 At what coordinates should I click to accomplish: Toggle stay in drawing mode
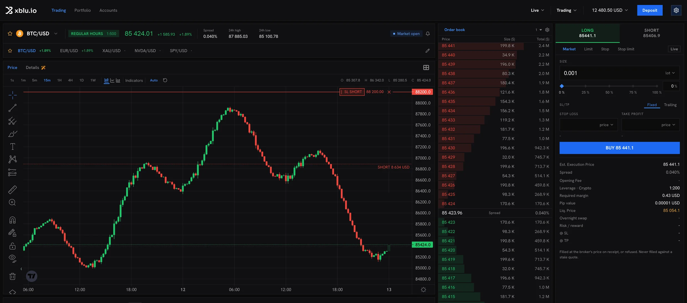(12, 233)
